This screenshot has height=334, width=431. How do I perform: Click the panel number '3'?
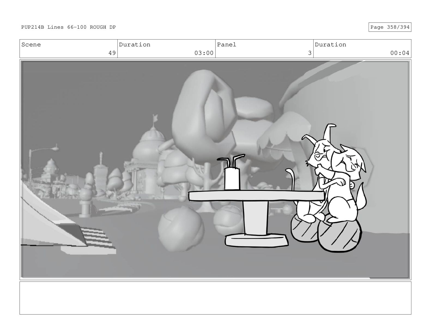point(309,53)
